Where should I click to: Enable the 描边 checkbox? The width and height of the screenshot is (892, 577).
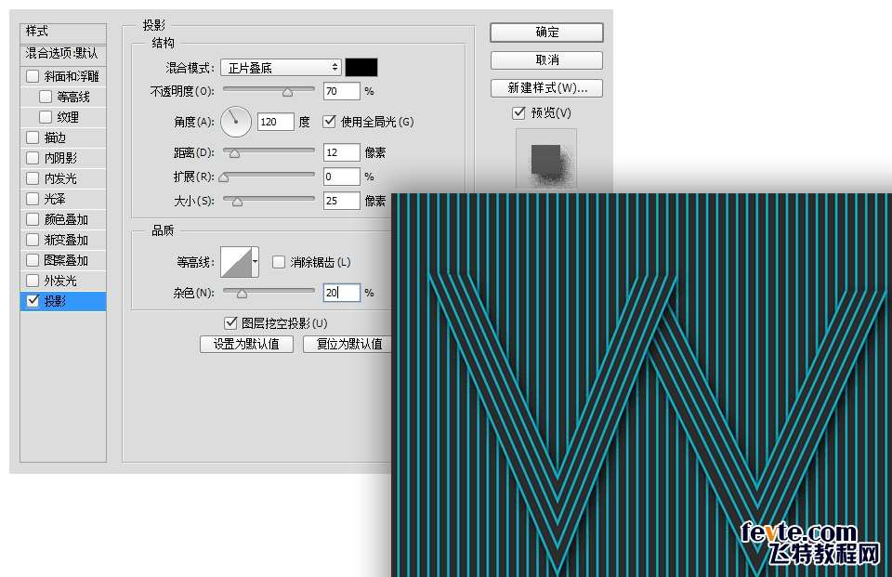[x=33, y=138]
